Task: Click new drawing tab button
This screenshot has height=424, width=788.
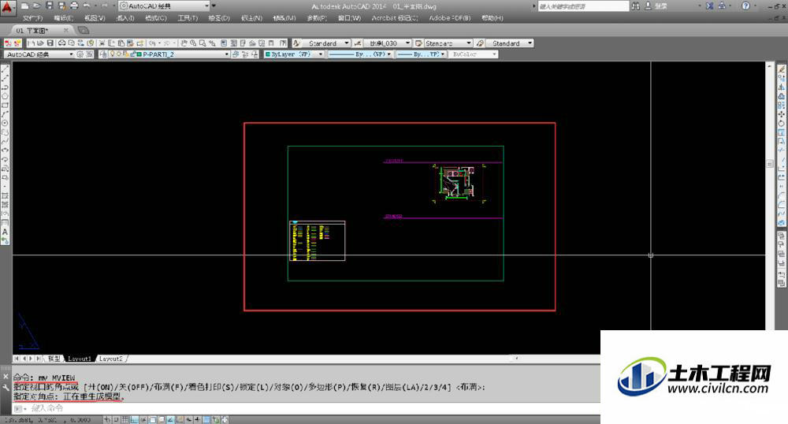Action: tap(84, 30)
